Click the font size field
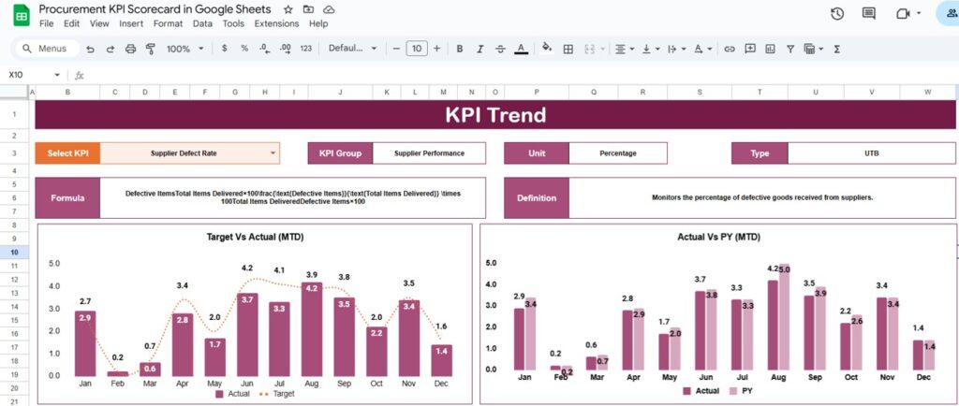 pos(417,49)
